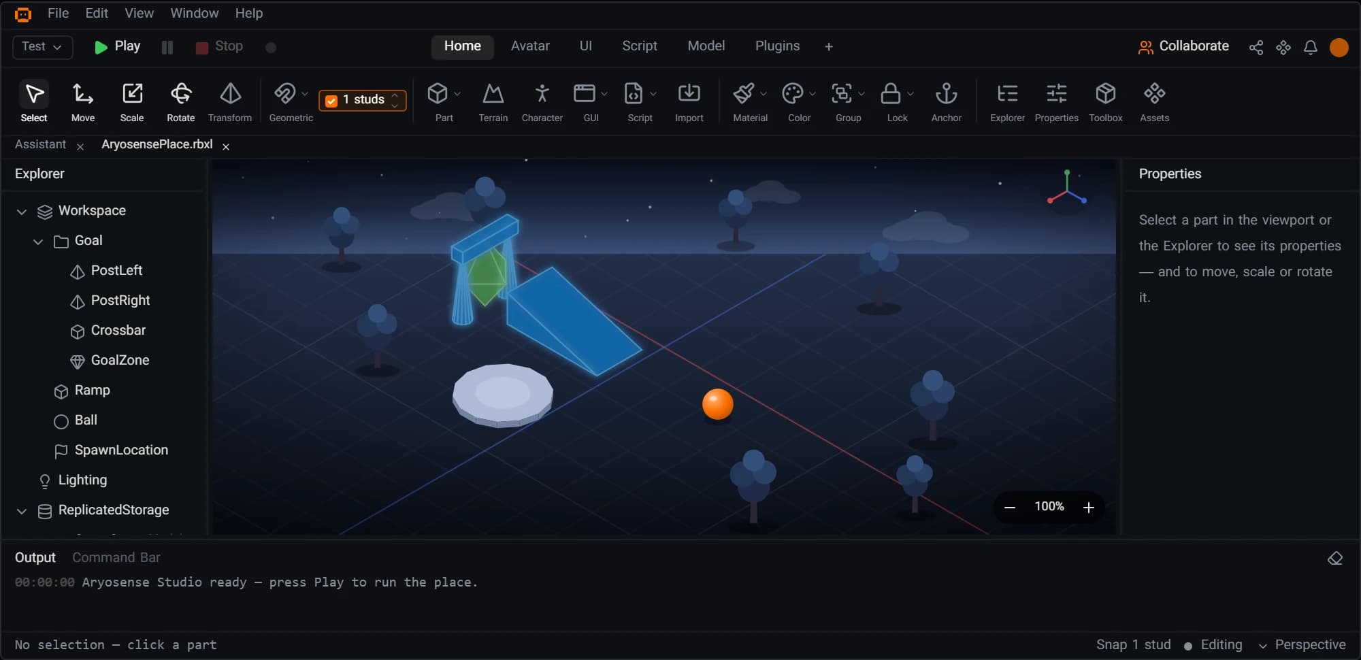This screenshot has width=1361, height=660.
Task: Open the Material dropdown arrow
Action: pos(764,94)
